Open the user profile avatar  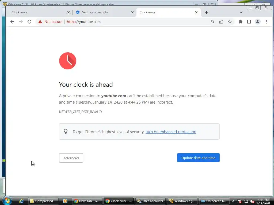258,22
